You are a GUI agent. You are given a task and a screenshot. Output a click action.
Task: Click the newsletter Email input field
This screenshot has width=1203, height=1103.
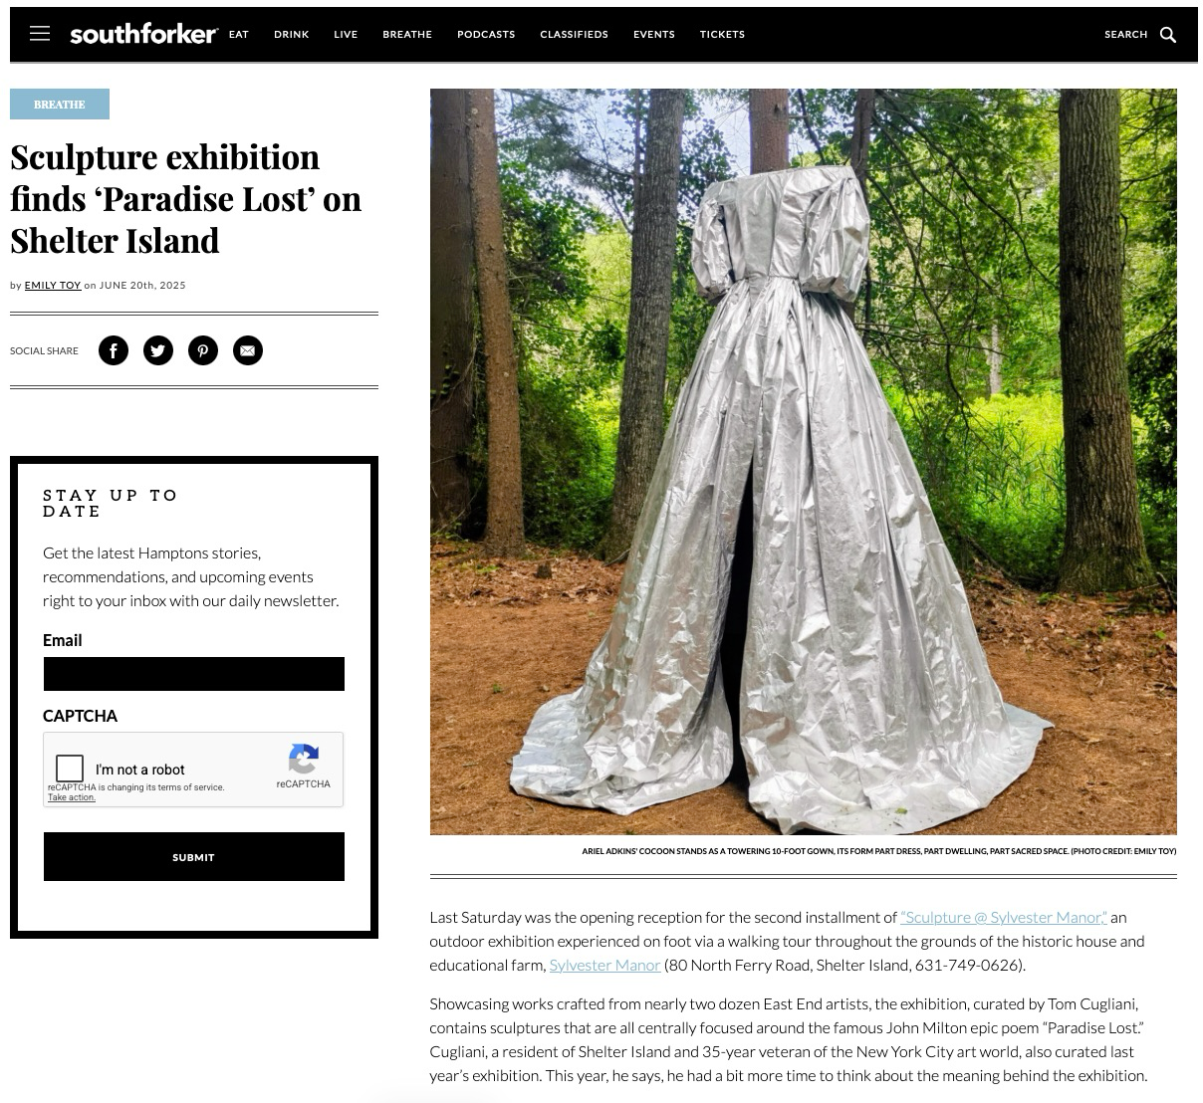(x=194, y=674)
